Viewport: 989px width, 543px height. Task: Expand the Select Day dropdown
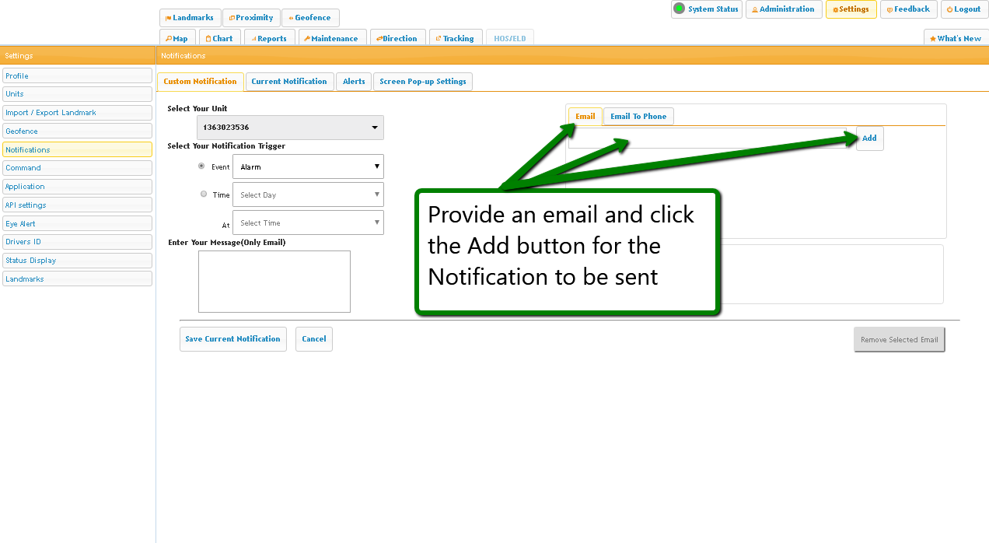(308, 194)
